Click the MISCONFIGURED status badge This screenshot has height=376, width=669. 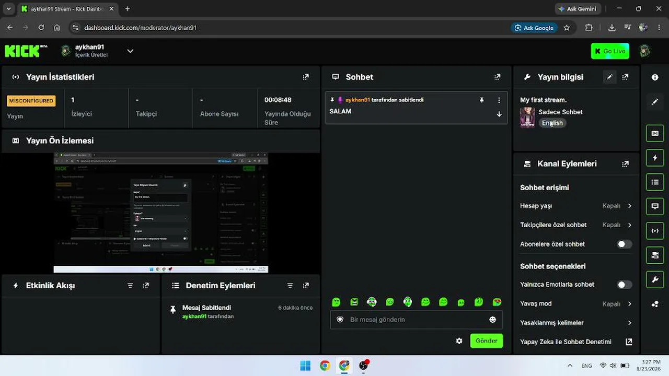[x=31, y=101]
